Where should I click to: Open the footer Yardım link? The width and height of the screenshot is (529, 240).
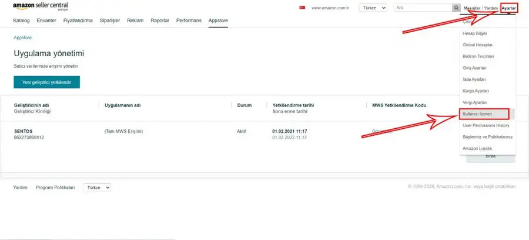(20, 187)
